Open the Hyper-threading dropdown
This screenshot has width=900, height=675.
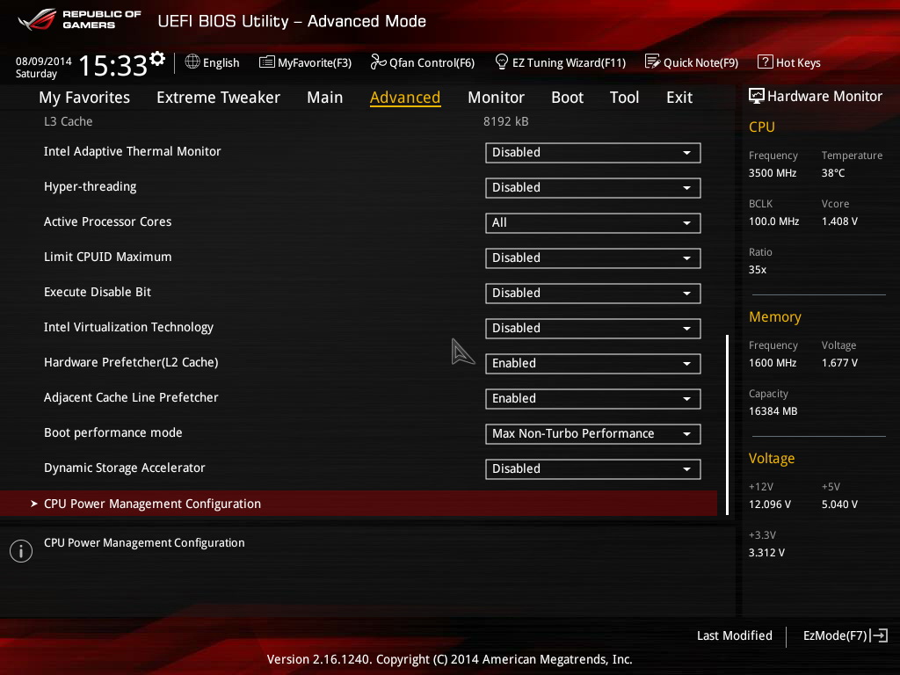pos(592,187)
